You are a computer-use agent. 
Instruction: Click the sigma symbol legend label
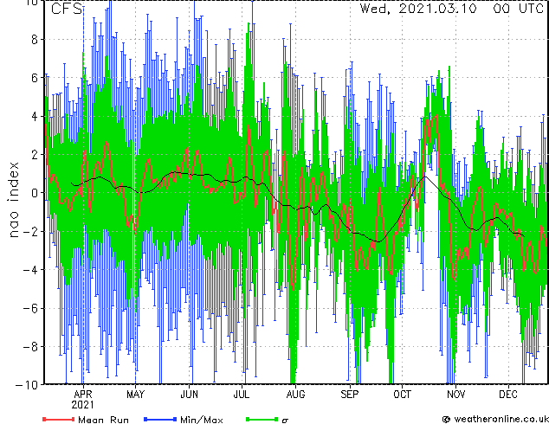tap(285, 421)
